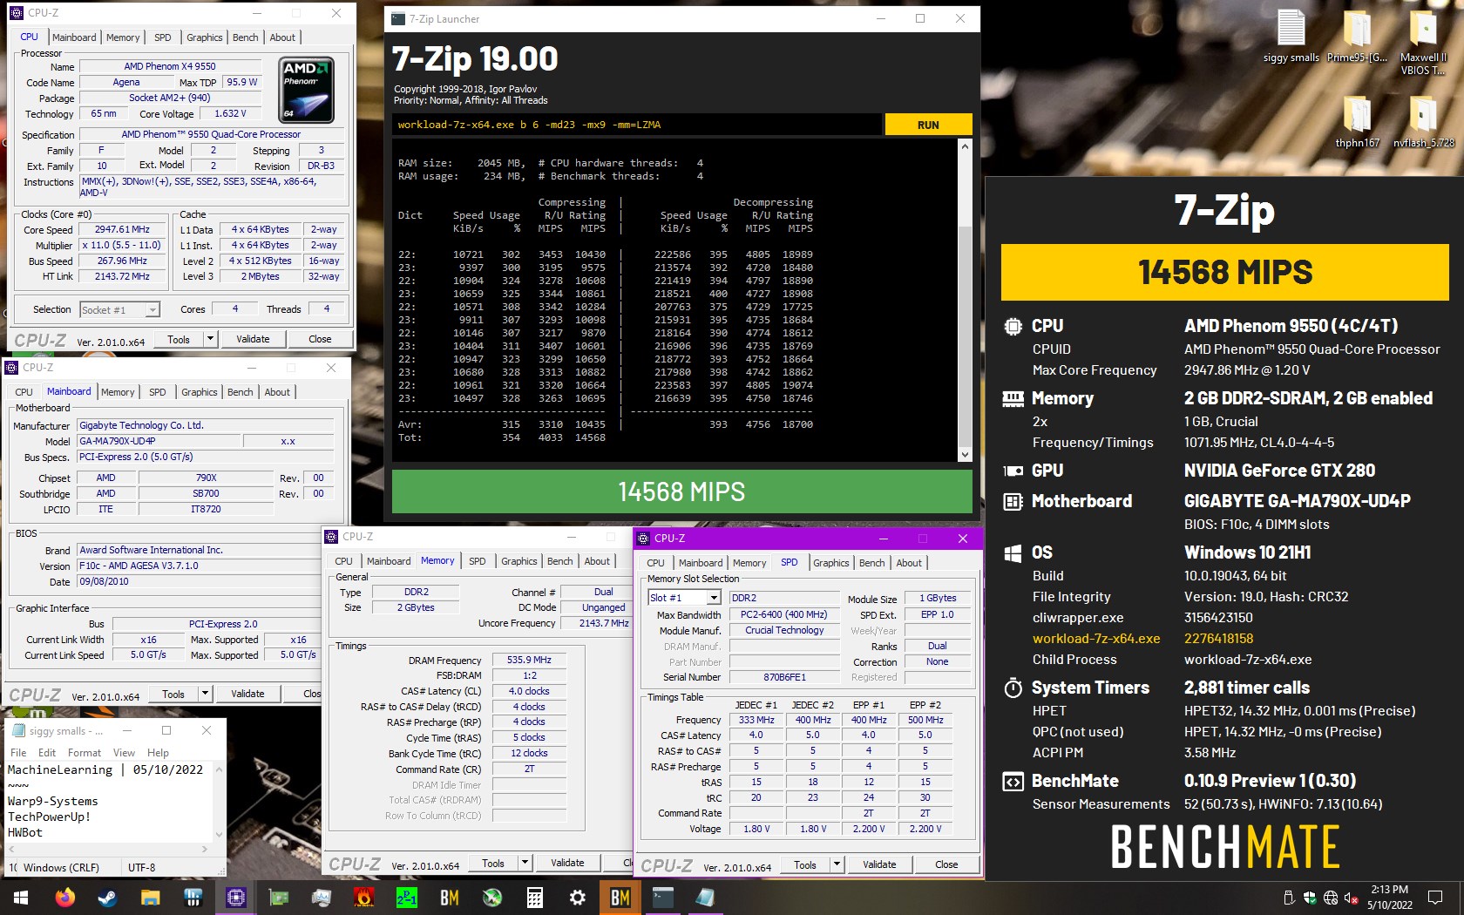This screenshot has width=1464, height=915.
Task: Expand the Slot #1 memory slot dropdown
Action: (x=714, y=598)
